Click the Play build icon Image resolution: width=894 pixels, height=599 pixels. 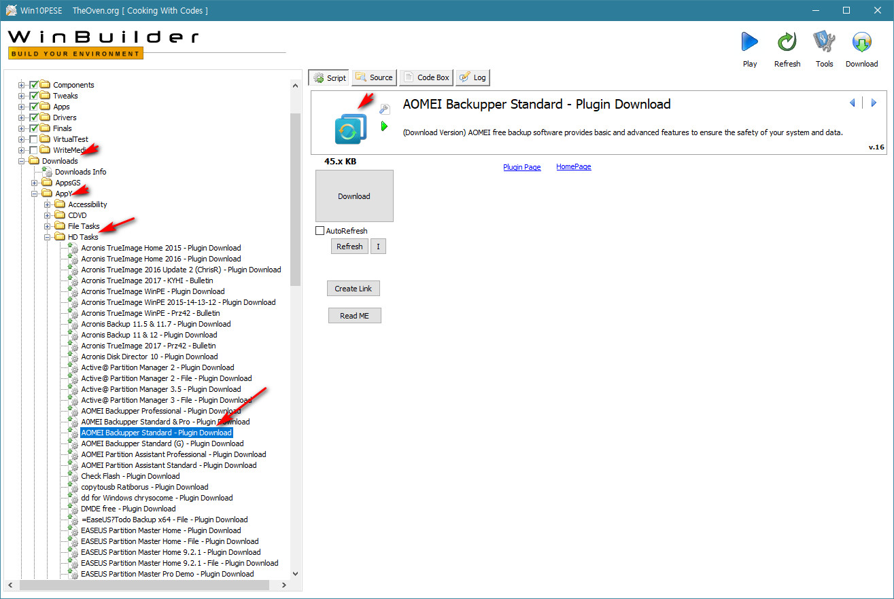749,42
